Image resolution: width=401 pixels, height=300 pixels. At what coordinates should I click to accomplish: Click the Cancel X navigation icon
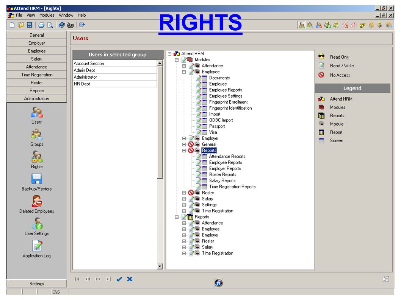point(130,279)
